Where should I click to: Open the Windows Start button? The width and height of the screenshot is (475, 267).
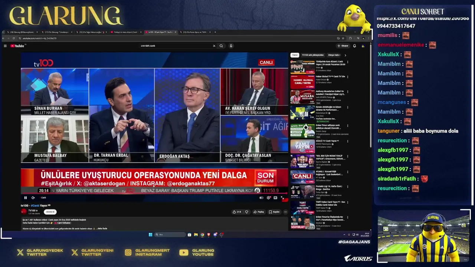[150, 235]
